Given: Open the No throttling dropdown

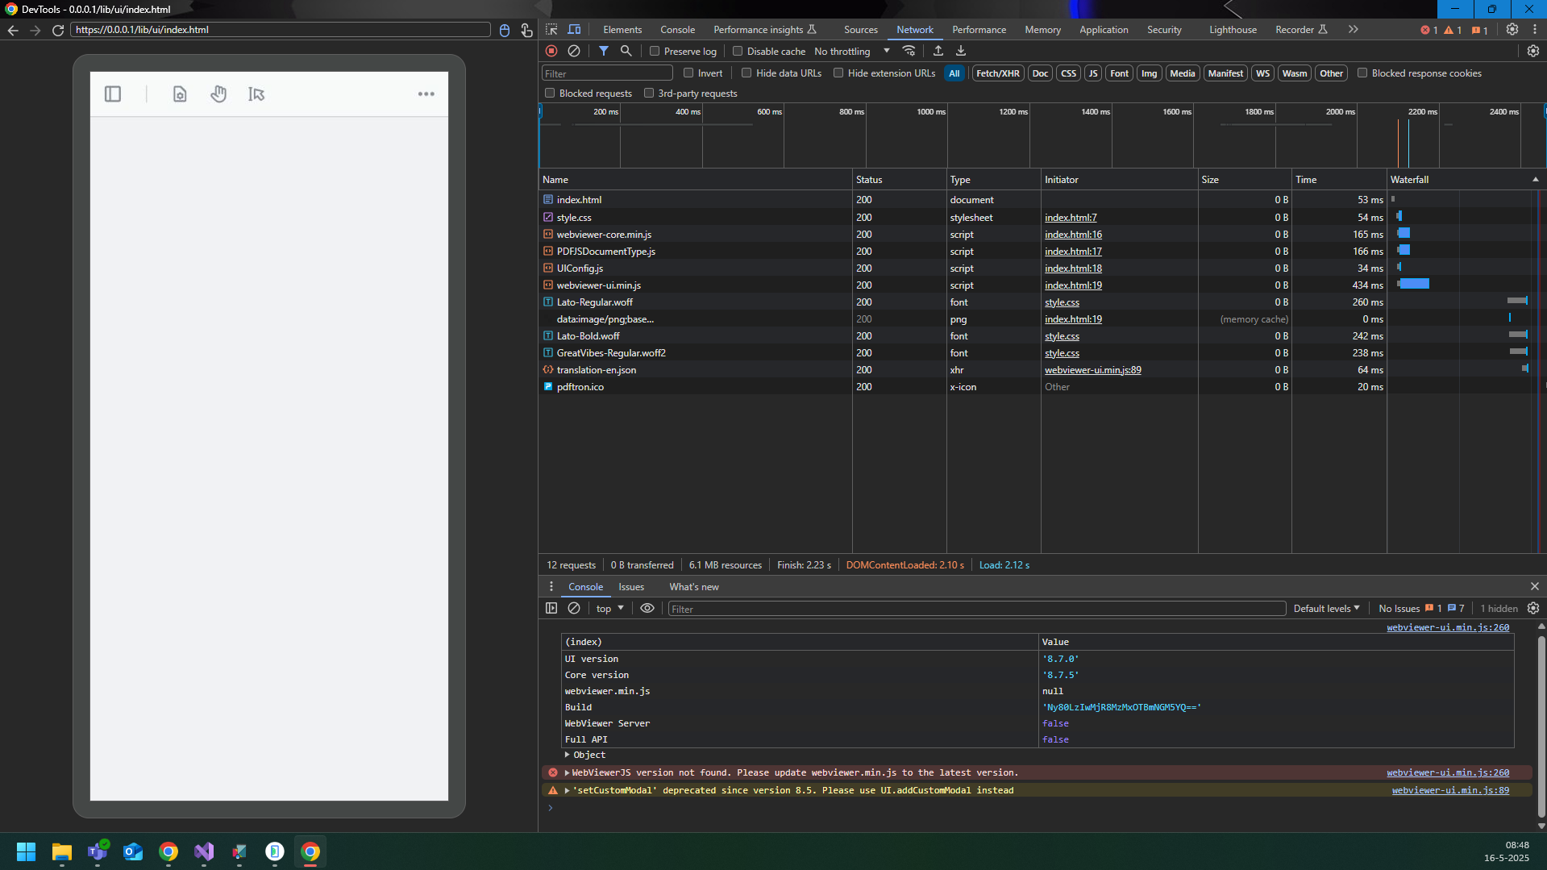Looking at the screenshot, I should click(x=851, y=51).
